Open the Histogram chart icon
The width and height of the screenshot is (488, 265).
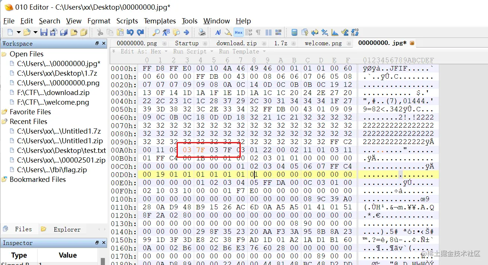point(335,32)
